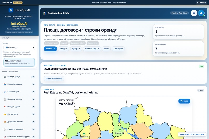Open Контрагенти menu item

[x=19, y=114]
